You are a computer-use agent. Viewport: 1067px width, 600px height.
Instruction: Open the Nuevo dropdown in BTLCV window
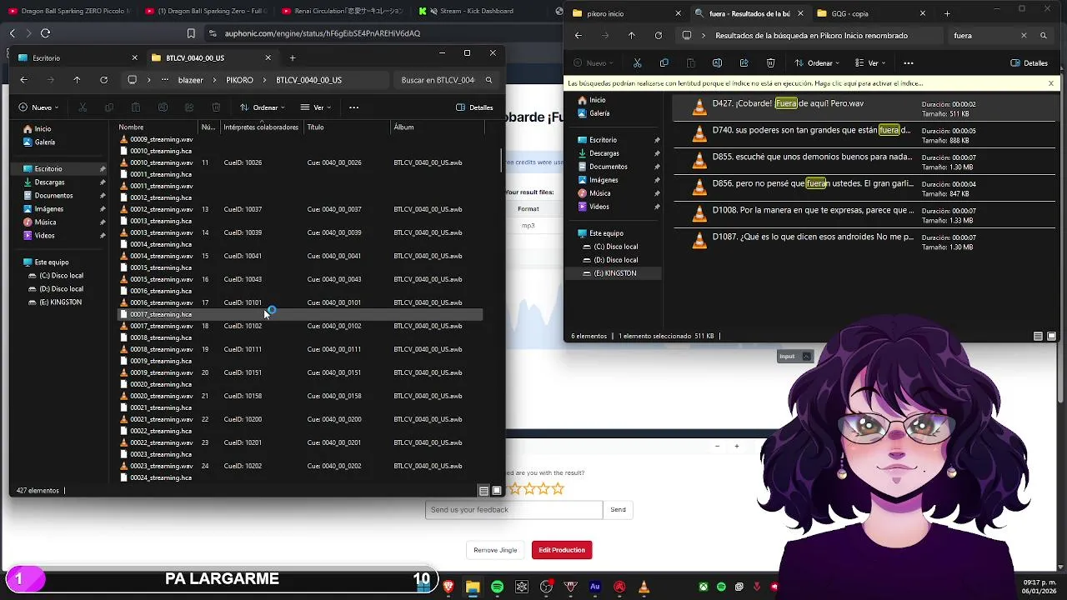39,107
